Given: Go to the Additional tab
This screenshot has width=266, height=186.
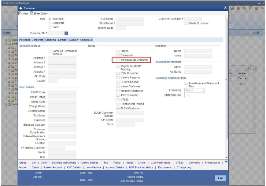Looking at the screenshot, I should 50,40.
